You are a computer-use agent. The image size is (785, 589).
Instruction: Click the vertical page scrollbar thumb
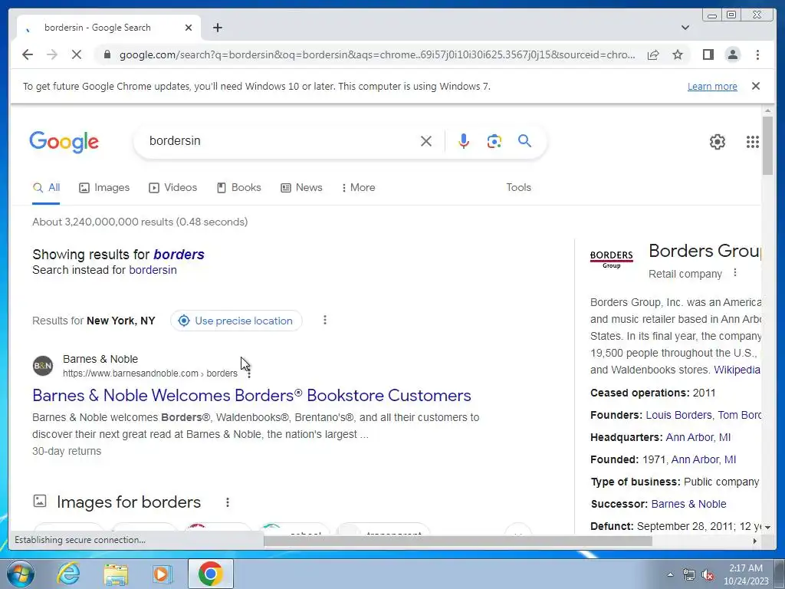click(767, 145)
